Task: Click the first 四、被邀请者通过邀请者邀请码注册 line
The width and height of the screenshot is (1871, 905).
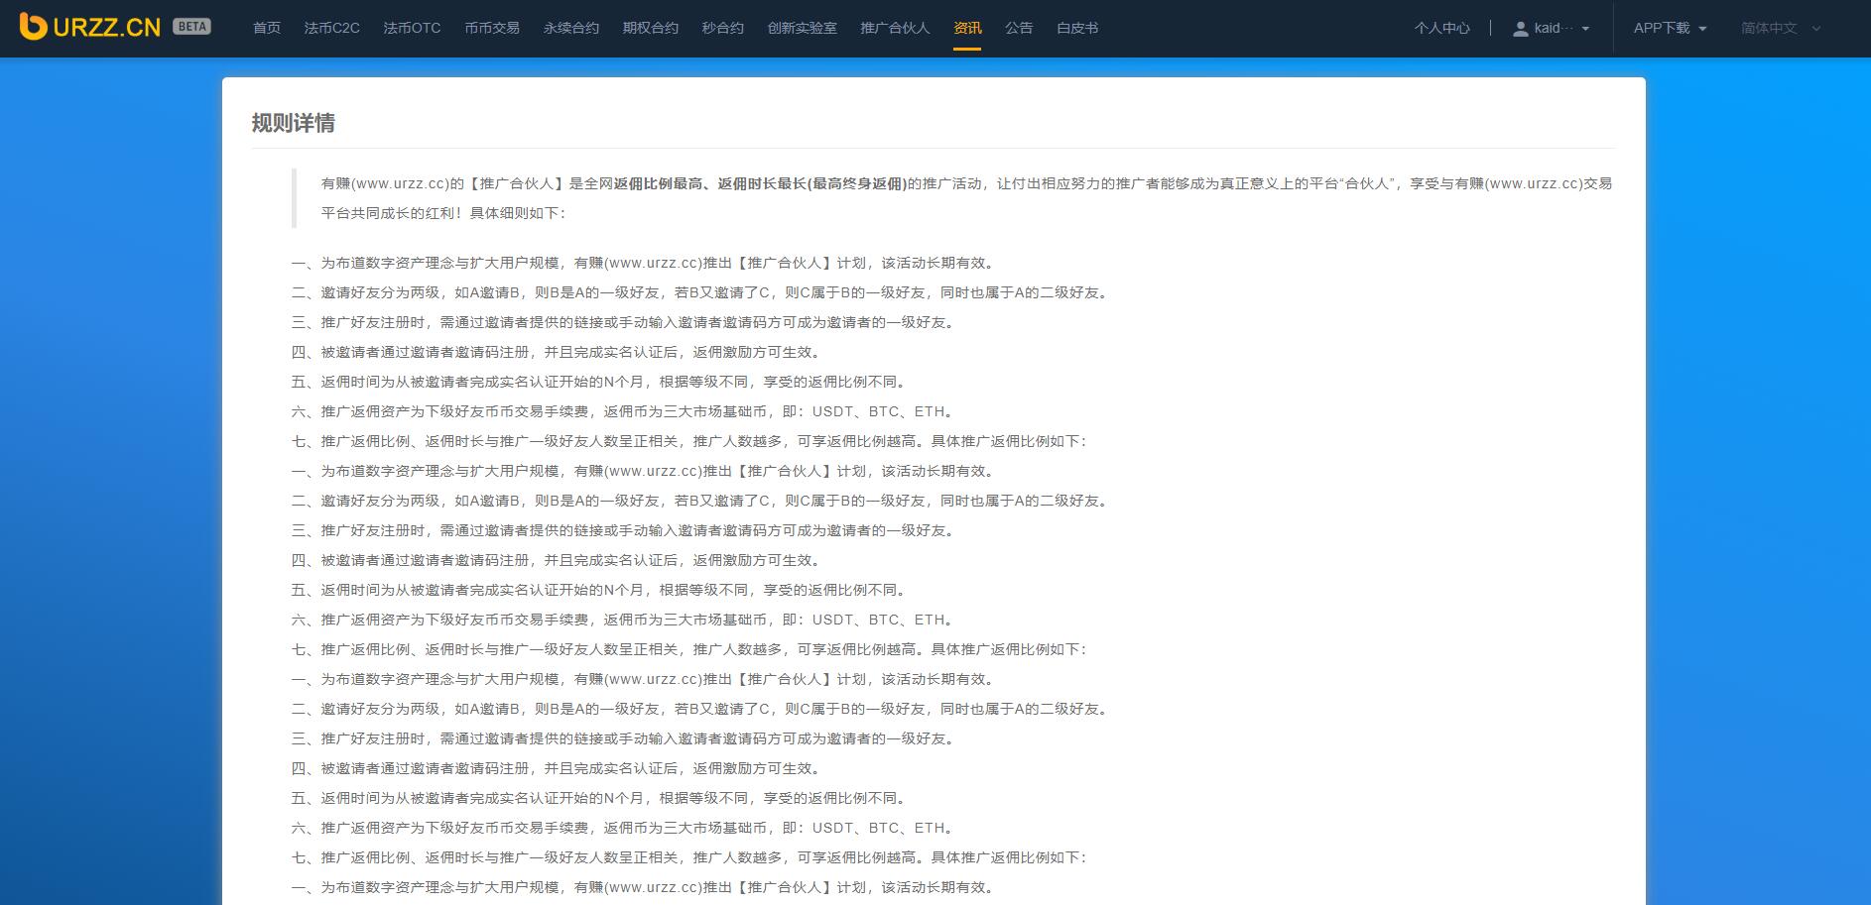Action: (558, 352)
